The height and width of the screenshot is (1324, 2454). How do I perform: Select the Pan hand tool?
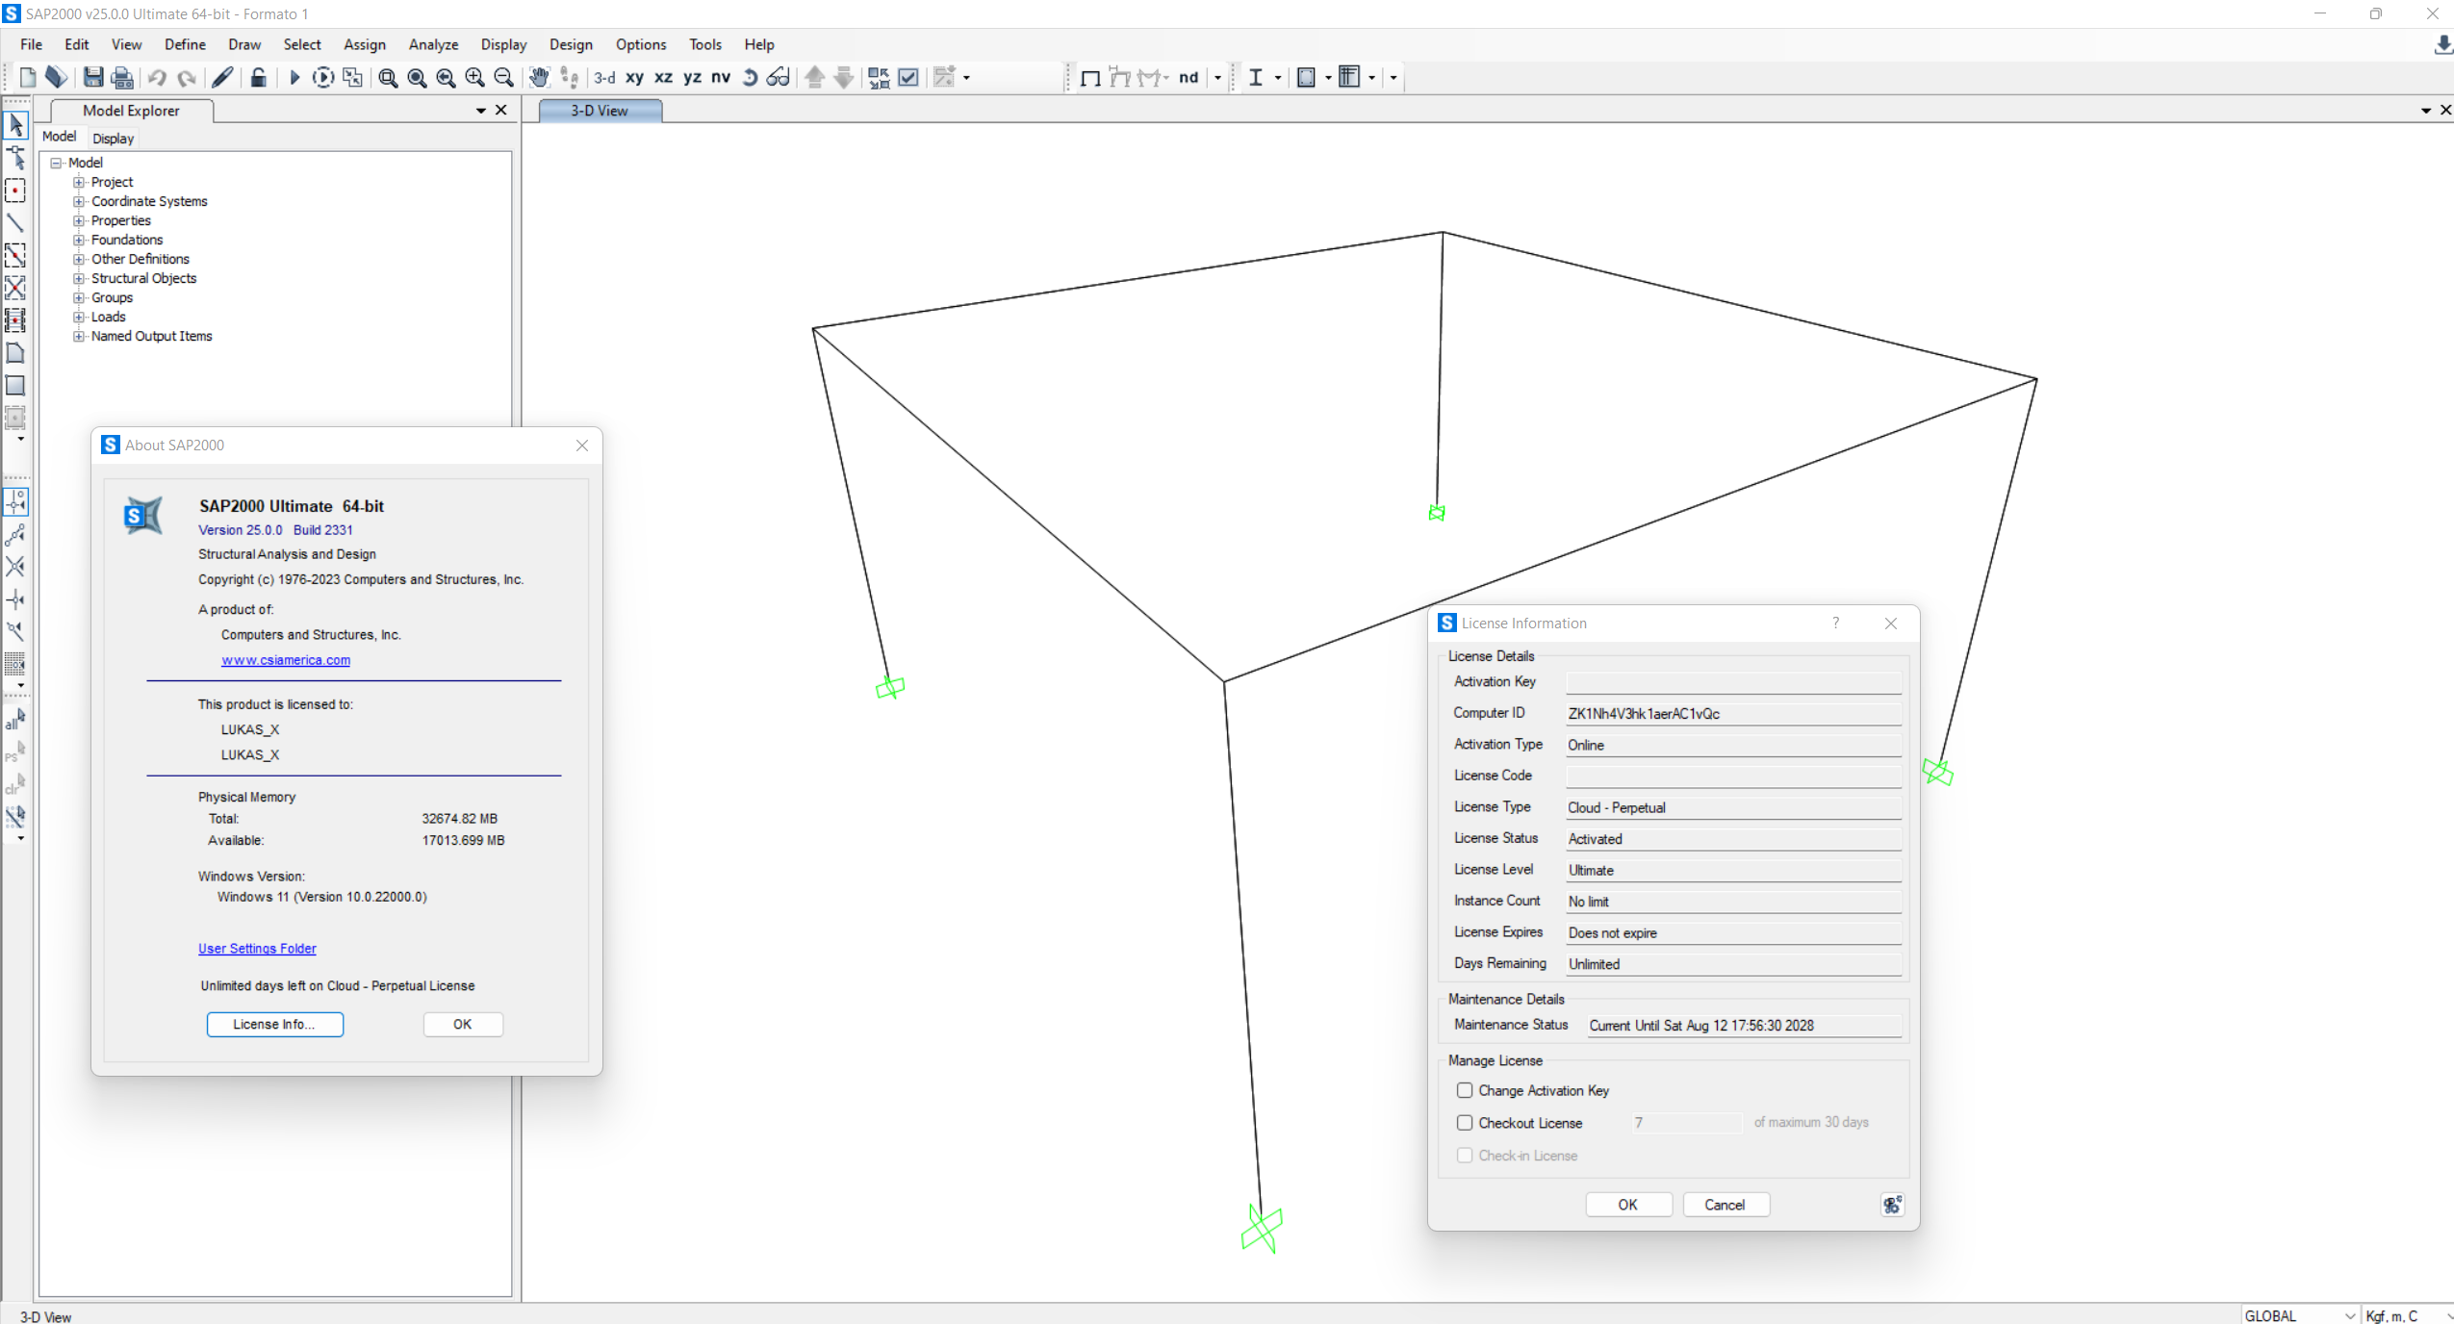click(539, 78)
